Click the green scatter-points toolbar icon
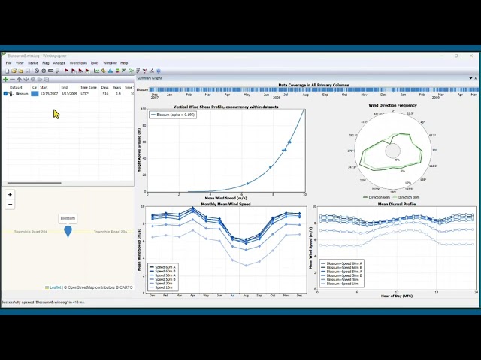This screenshot has height=360, width=481. click(131, 70)
